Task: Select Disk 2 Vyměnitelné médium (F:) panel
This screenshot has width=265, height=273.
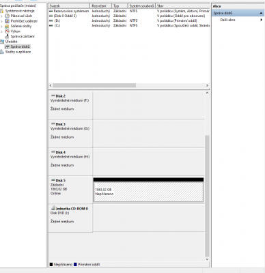Action: coord(70,105)
